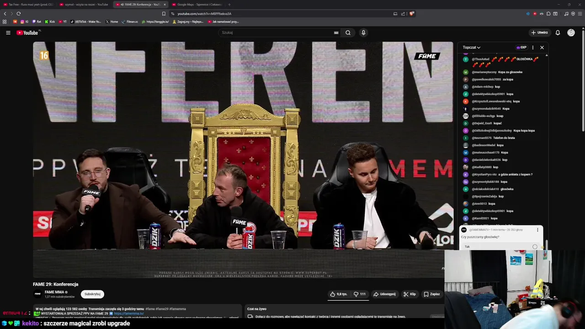Open the FAME MMA channel name link
The width and height of the screenshot is (585, 329).
point(54,292)
